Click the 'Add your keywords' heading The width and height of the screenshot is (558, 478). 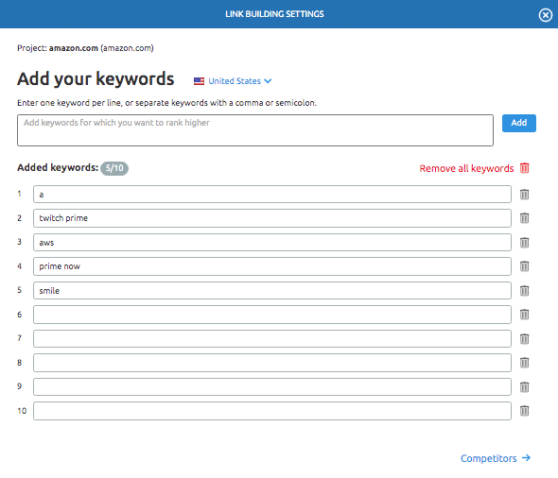pos(96,79)
